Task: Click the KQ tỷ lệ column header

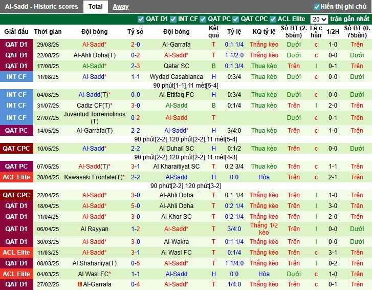Action: [264, 32]
